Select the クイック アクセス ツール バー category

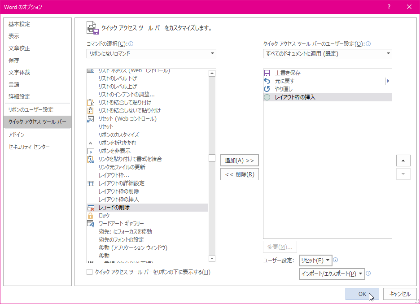pos(38,122)
